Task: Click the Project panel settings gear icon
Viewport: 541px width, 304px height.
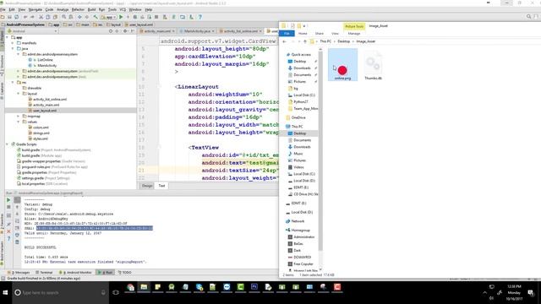Action: pyautogui.click(x=125, y=31)
